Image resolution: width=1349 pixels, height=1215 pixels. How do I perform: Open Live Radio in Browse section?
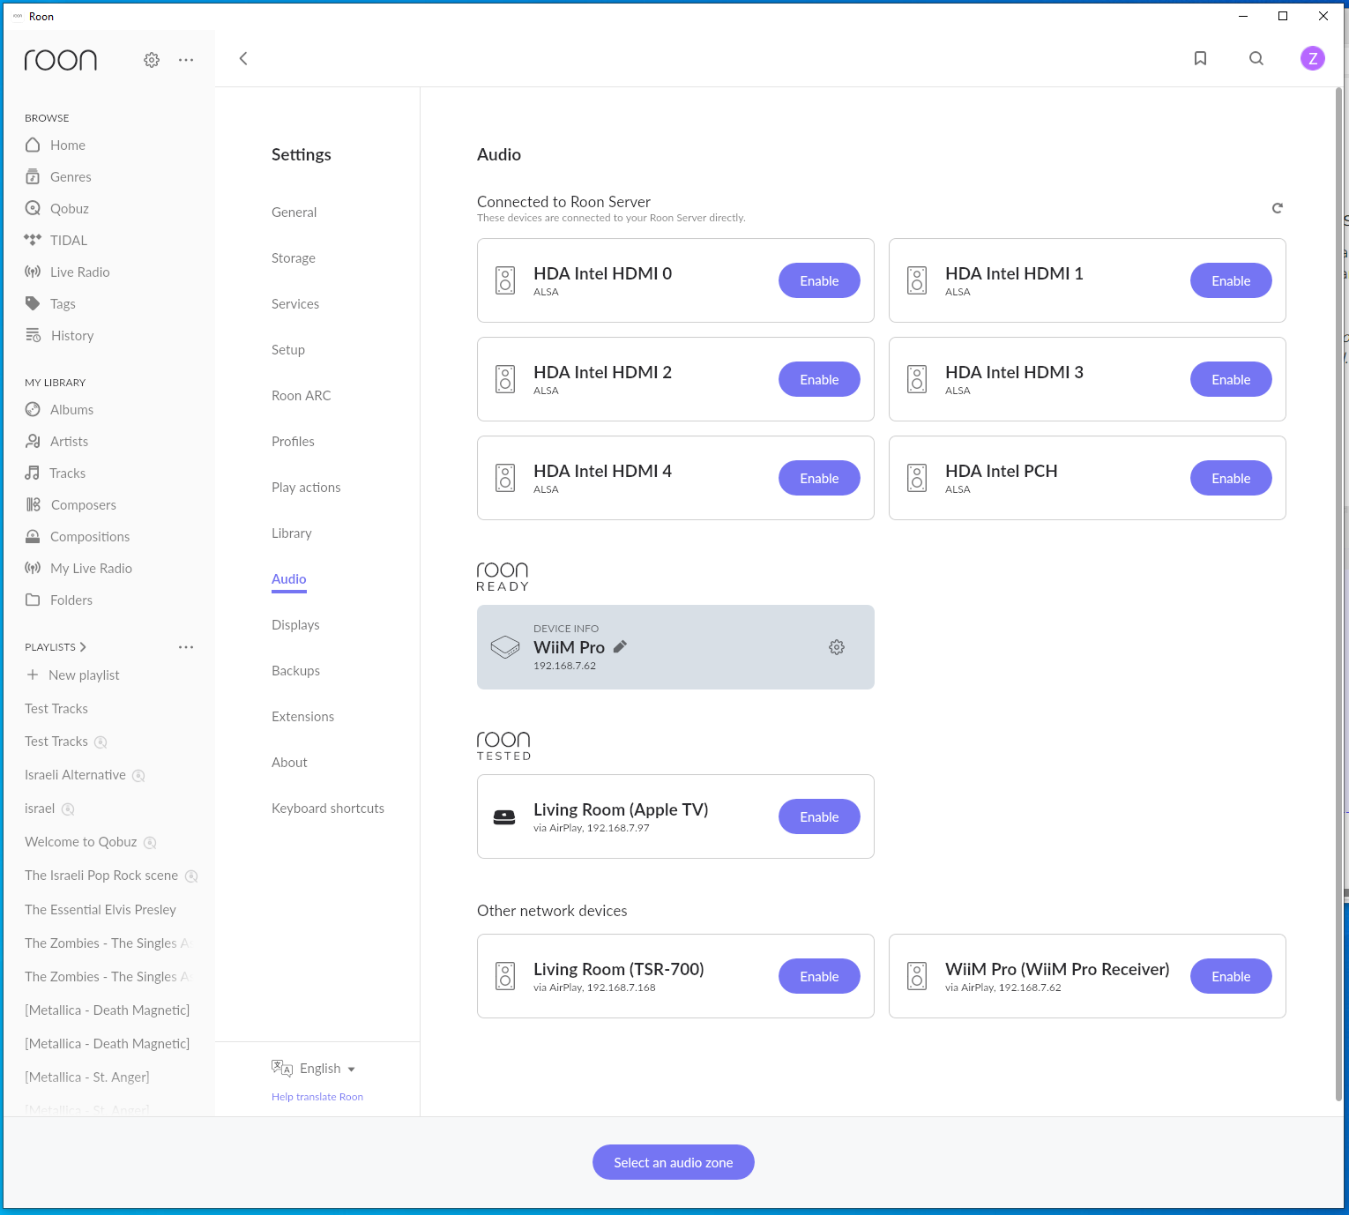click(67, 272)
